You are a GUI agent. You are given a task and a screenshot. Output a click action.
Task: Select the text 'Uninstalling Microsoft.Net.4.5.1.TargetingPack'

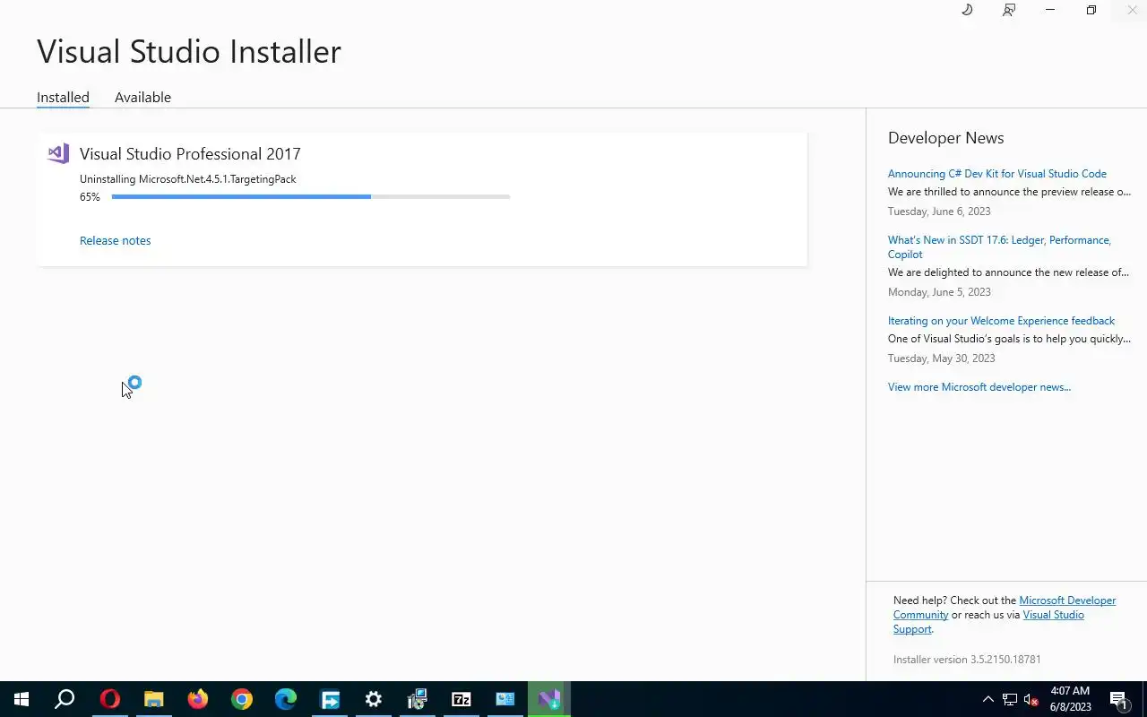[187, 179]
